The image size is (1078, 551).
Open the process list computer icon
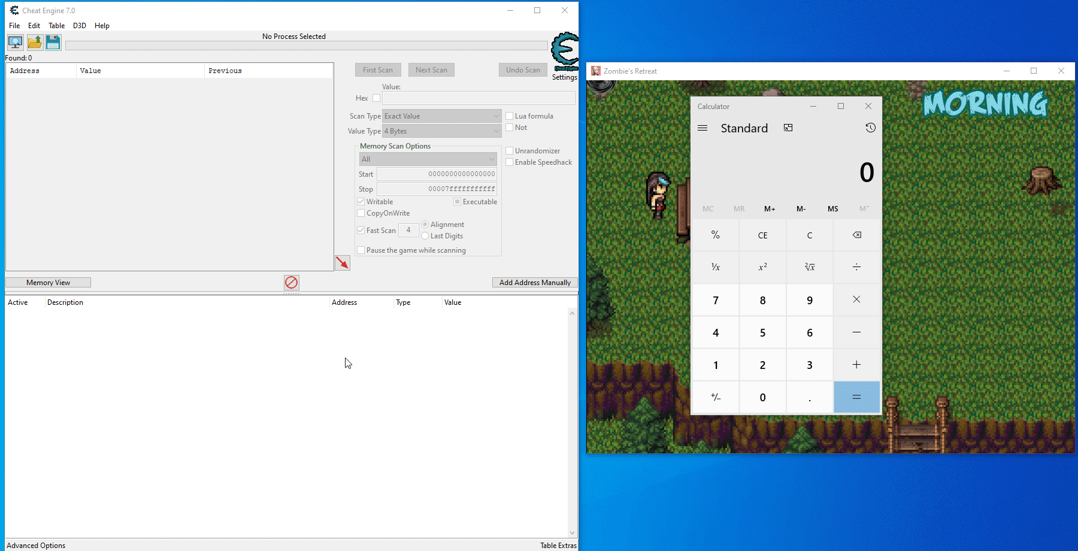16,43
